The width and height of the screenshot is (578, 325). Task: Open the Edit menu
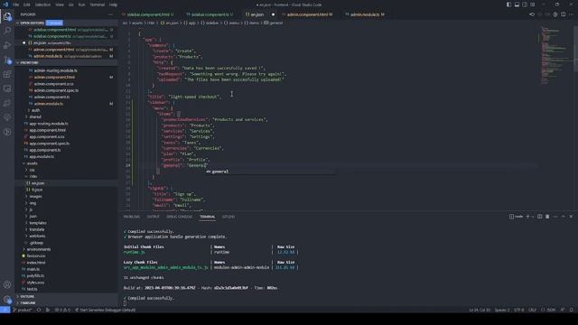tap(27, 5)
